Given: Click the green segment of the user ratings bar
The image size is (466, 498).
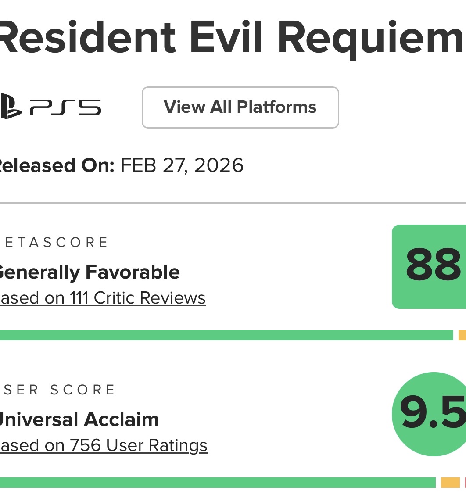Looking at the screenshot, I should 217,483.
